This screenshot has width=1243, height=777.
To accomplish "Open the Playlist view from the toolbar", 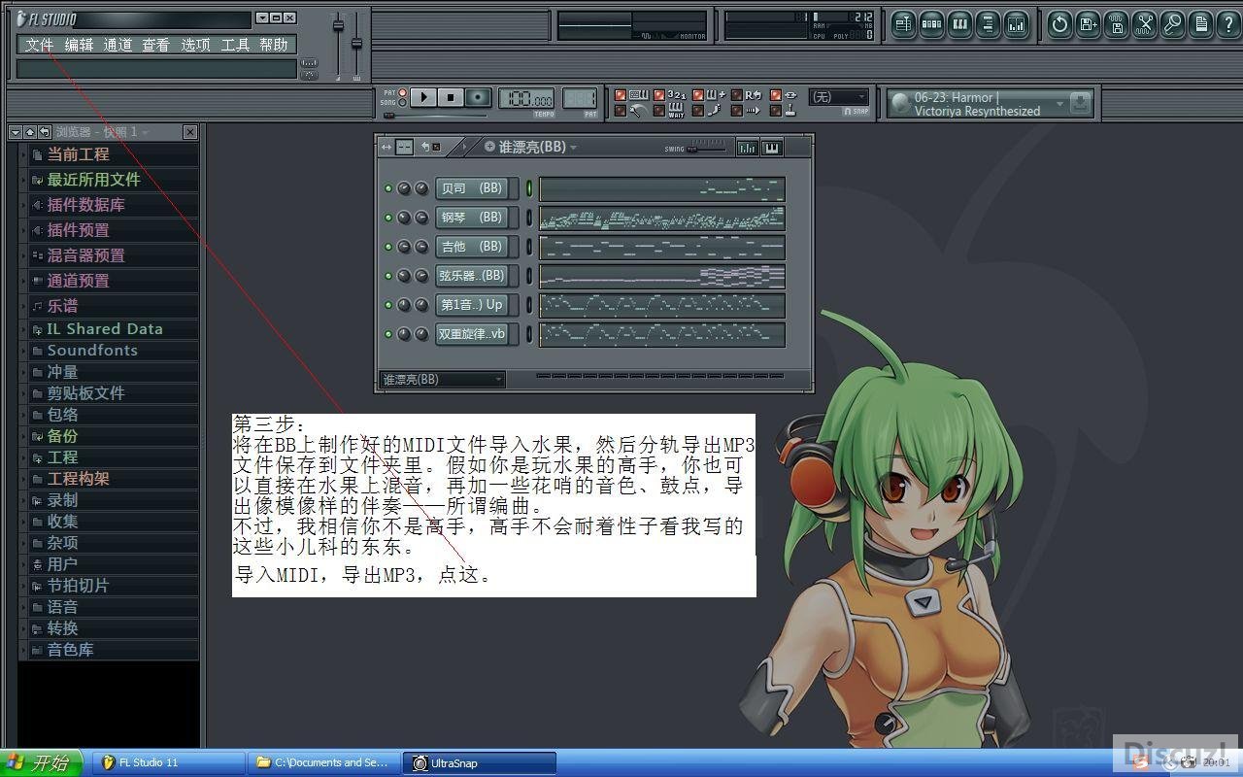I will coord(903,25).
